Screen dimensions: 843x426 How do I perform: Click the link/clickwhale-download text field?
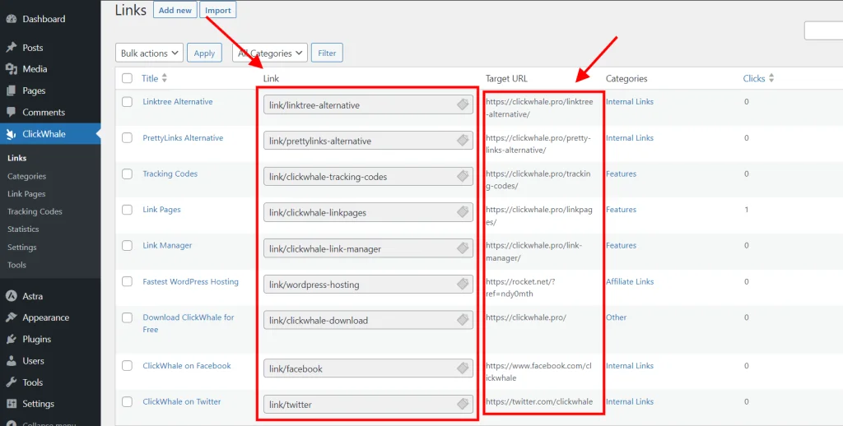coord(358,321)
